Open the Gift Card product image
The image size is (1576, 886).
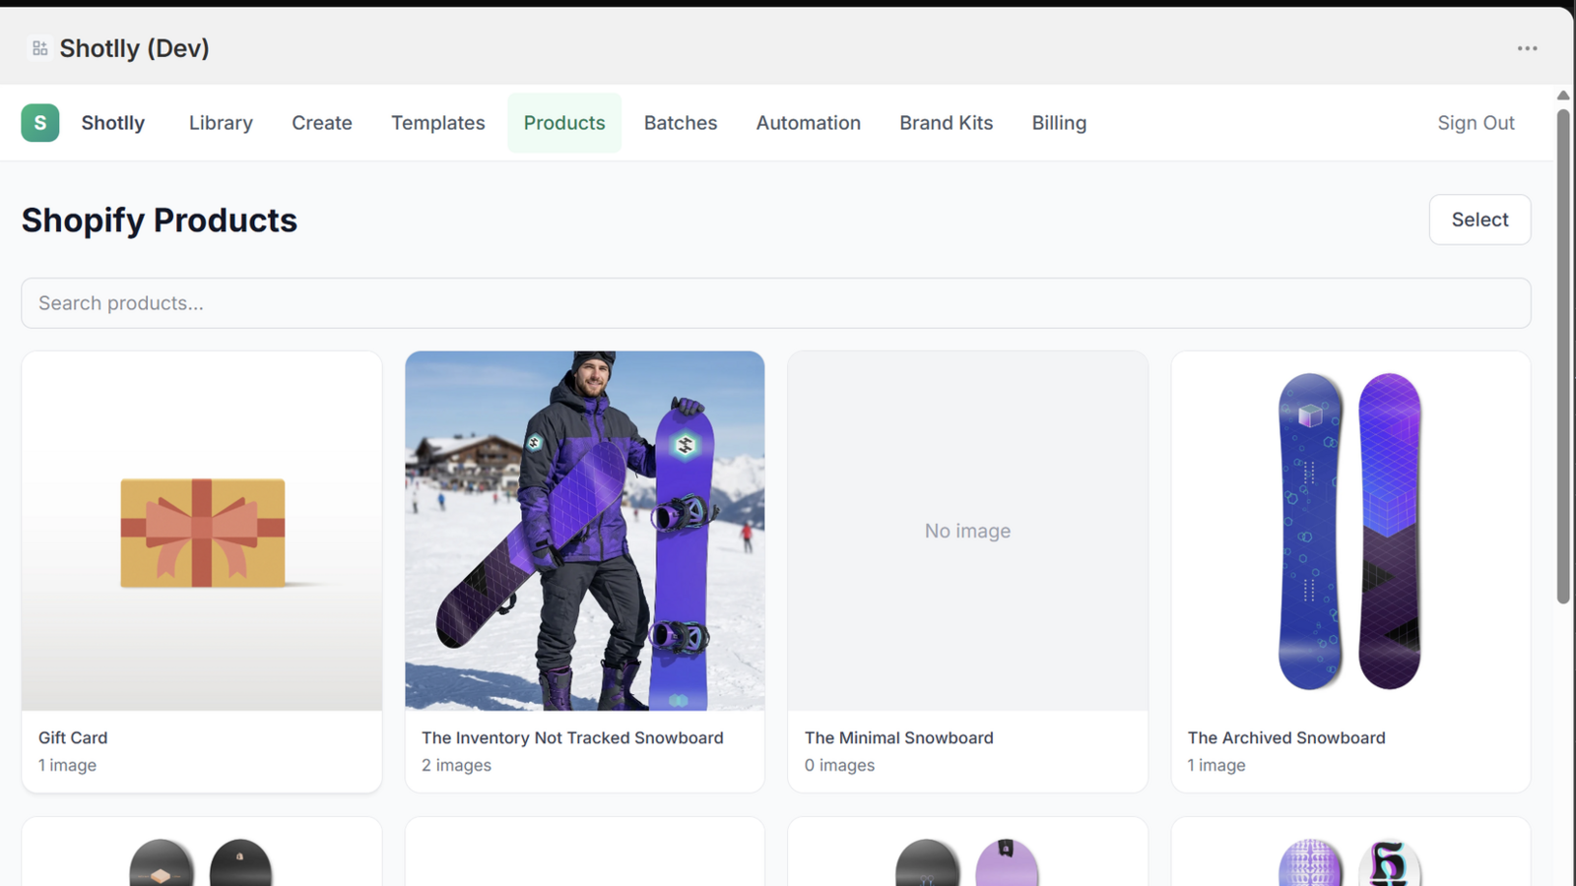point(202,532)
